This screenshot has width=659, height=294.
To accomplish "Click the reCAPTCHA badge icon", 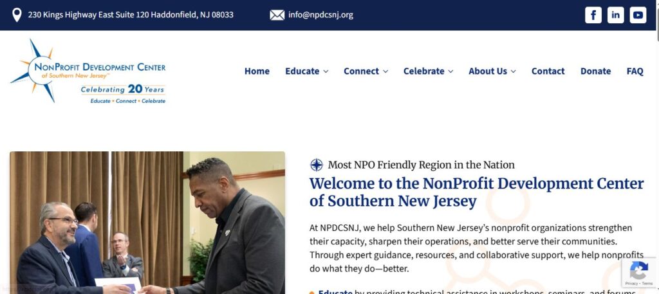I will tap(639, 273).
